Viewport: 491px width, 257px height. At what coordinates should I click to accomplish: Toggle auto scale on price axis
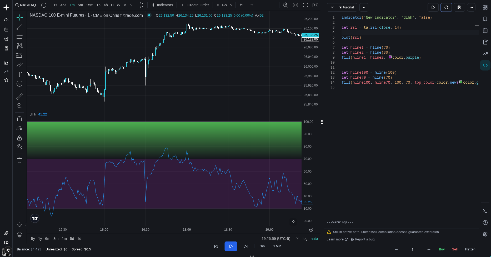click(x=314, y=239)
